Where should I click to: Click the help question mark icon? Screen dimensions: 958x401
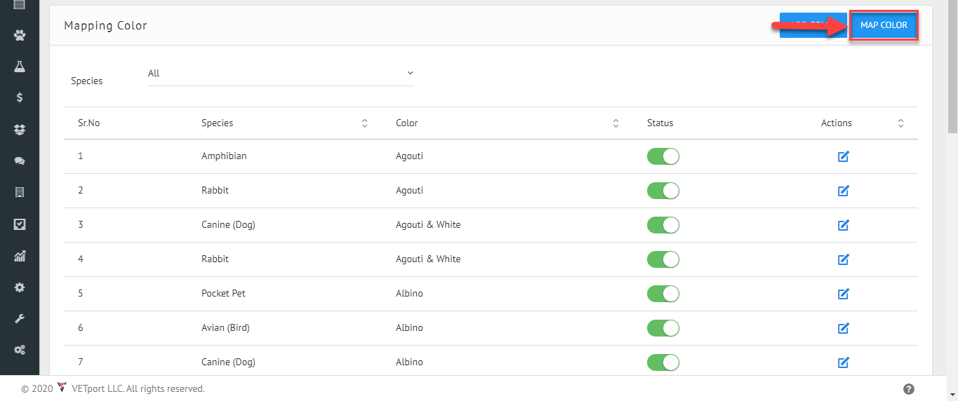tap(908, 389)
